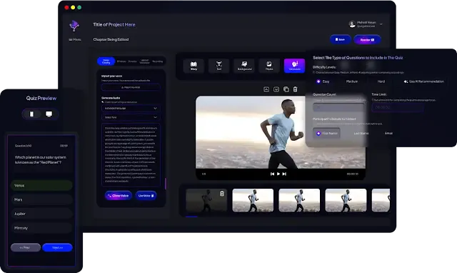457x273 pixels.
Task: Toggle the Last Name participant detail
Action: pyautogui.click(x=361, y=134)
